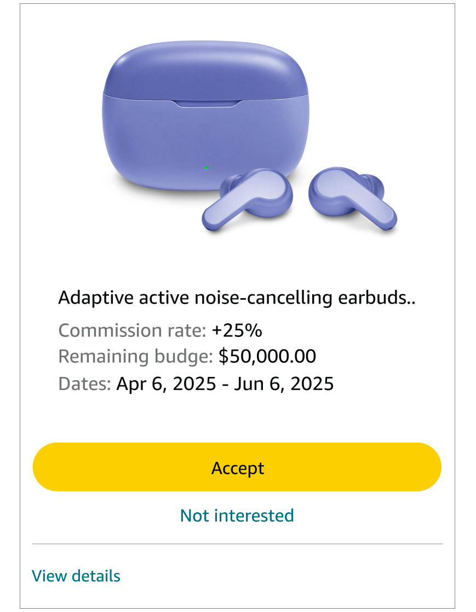
Task: Click the +25% commission rate value
Action: [237, 330]
